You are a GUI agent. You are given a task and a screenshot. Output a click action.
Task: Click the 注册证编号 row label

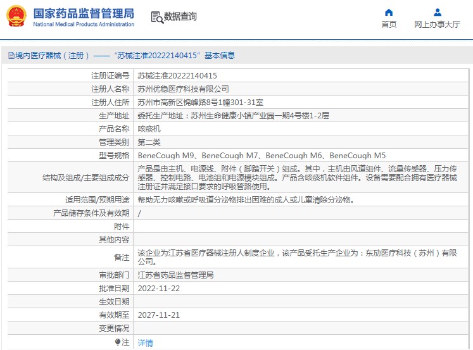coord(110,76)
